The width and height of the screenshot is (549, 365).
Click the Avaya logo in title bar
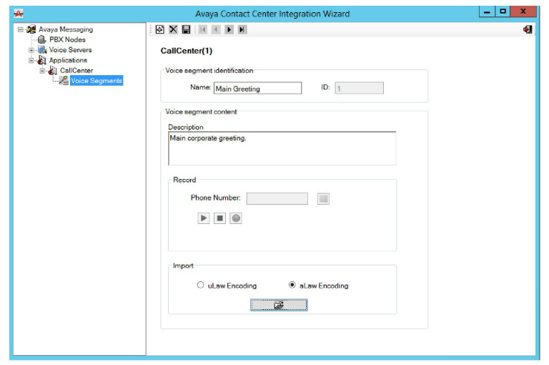19,14
